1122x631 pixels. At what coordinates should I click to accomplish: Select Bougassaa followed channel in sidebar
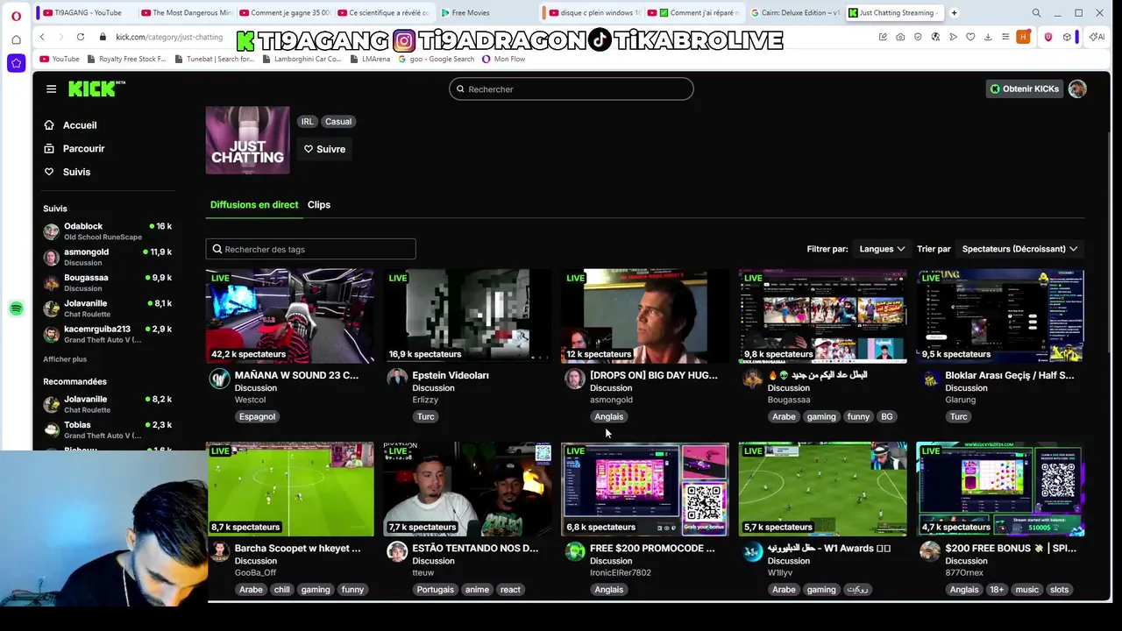coord(108,282)
